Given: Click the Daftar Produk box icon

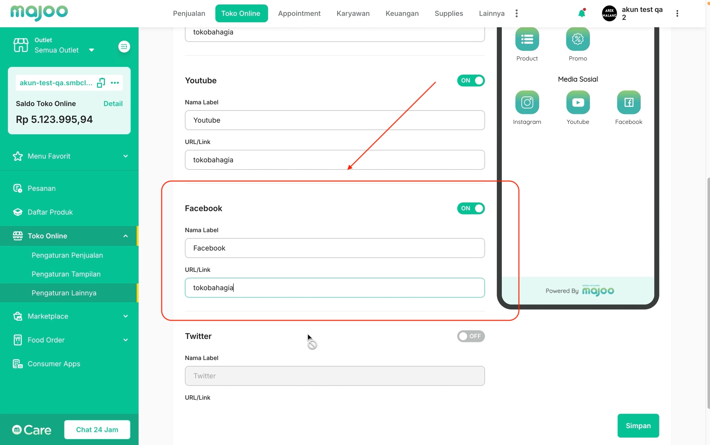Looking at the screenshot, I should pyautogui.click(x=17, y=212).
